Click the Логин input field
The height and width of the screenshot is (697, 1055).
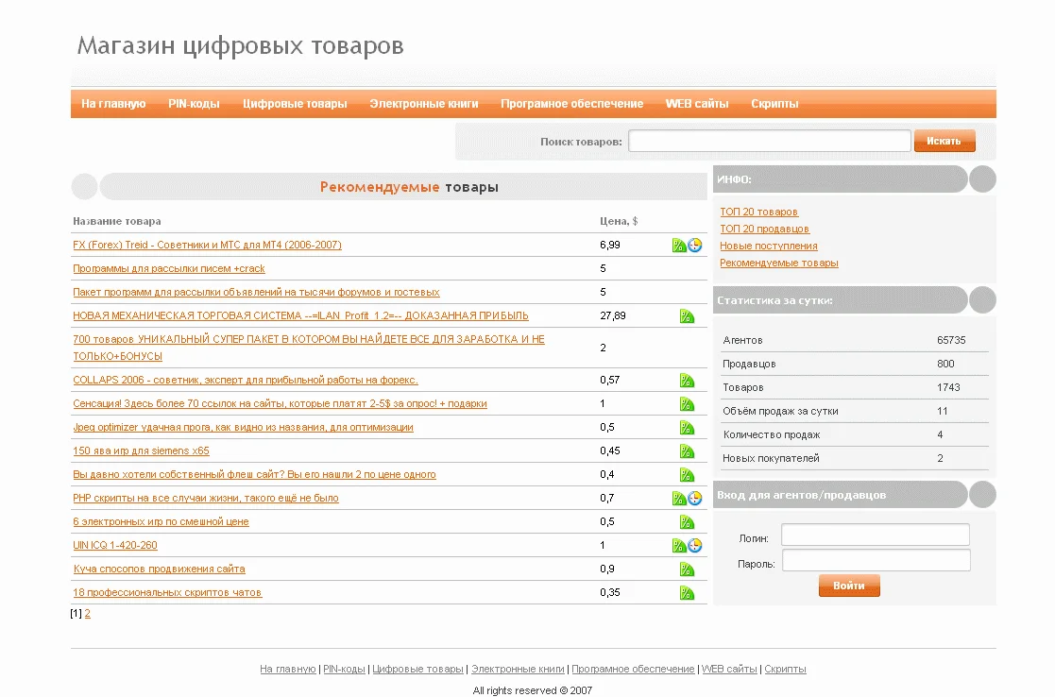coord(874,534)
